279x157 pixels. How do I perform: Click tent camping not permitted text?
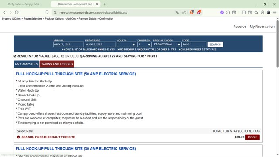click(x=50, y=123)
